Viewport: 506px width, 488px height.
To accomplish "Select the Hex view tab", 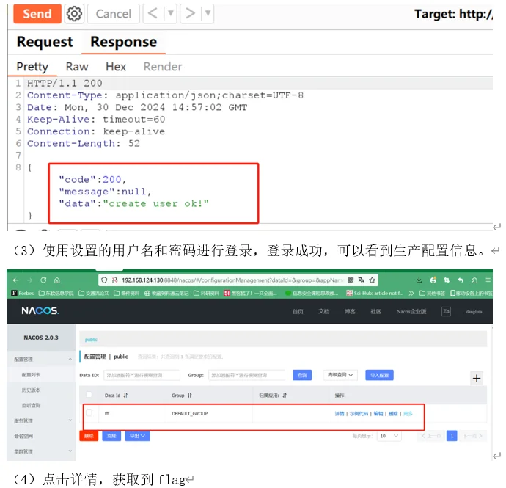I will [116, 67].
